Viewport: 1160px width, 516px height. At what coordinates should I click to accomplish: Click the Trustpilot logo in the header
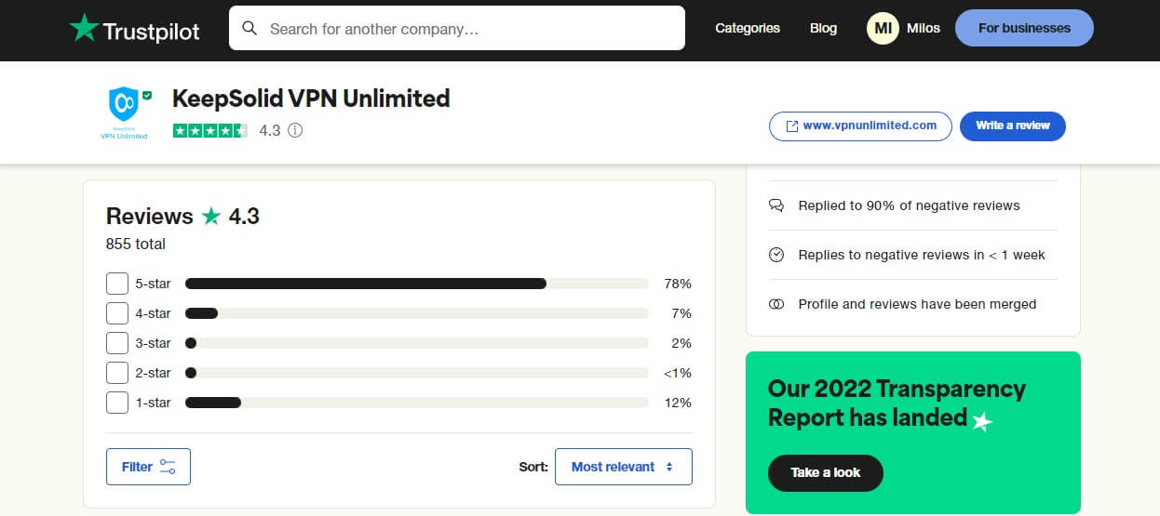(x=135, y=29)
